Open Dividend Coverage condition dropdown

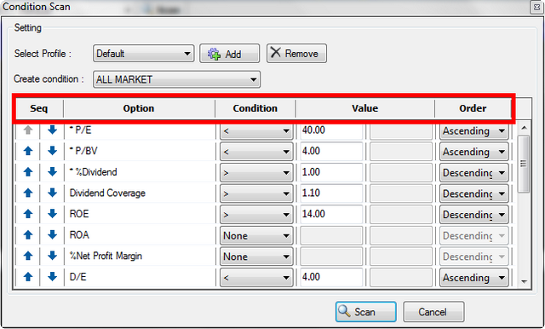coord(256,193)
